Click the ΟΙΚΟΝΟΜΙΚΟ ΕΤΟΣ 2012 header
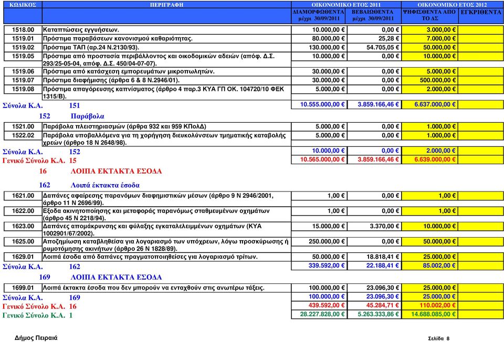This screenshot has width=504, height=342. [452, 5]
